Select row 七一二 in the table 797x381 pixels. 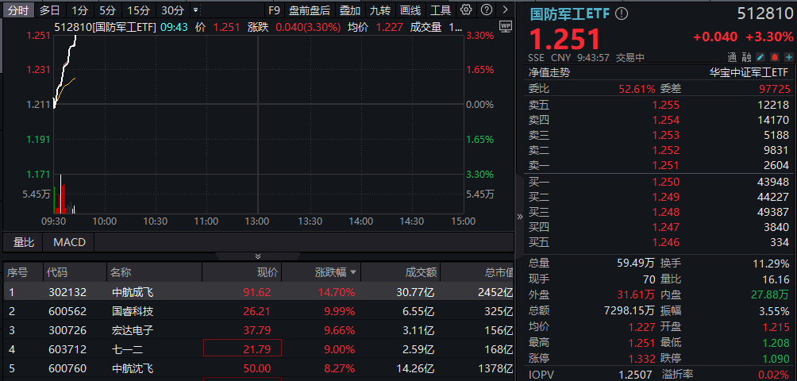[258, 349]
